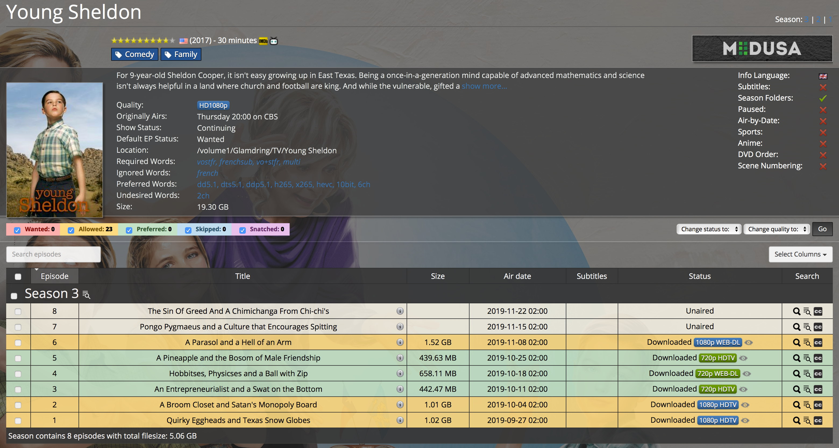Toggle the Snatched filter checkbox

pos(242,230)
